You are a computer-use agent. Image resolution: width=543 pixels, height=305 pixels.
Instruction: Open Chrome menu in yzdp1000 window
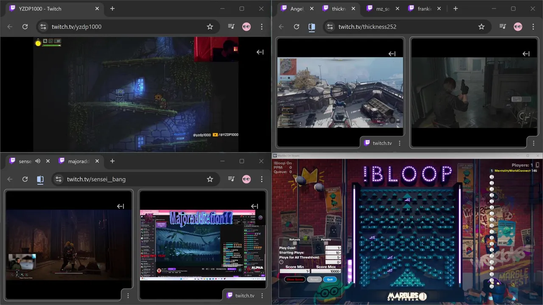(262, 27)
